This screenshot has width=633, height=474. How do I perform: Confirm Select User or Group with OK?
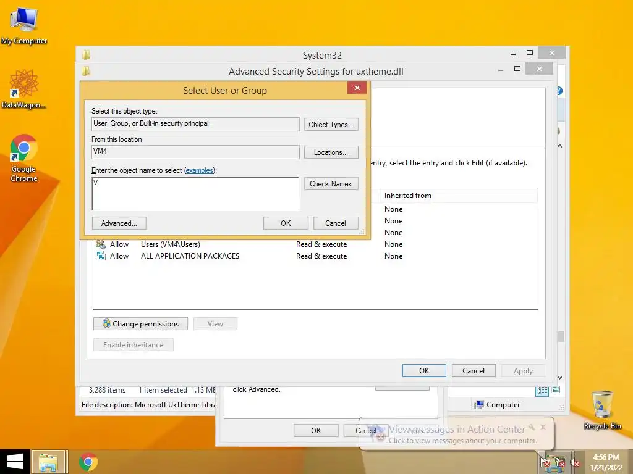286,223
